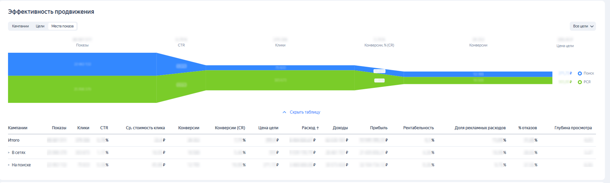The width and height of the screenshot is (610, 183).
Task: Switch to the Цели tab
Action: point(40,26)
